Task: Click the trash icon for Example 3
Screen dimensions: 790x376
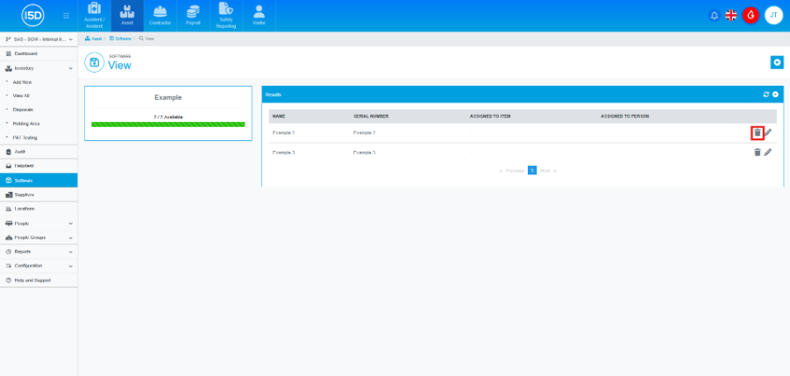Action: click(x=758, y=152)
